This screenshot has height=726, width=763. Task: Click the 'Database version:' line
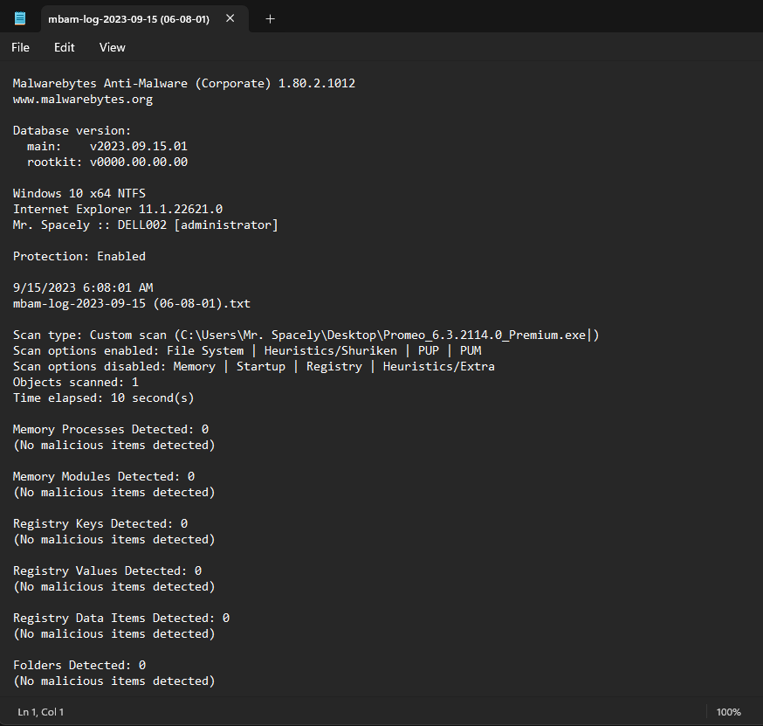pyautogui.click(x=72, y=130)
